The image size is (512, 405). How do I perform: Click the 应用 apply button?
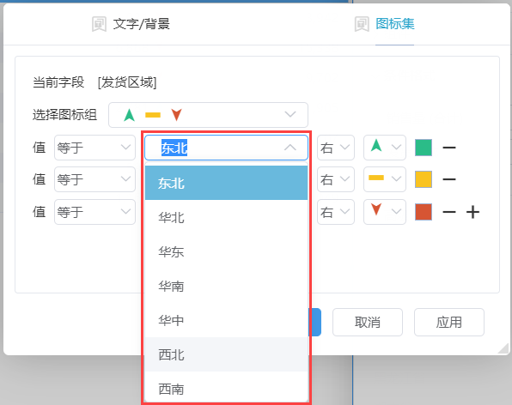tap(449, 322)
